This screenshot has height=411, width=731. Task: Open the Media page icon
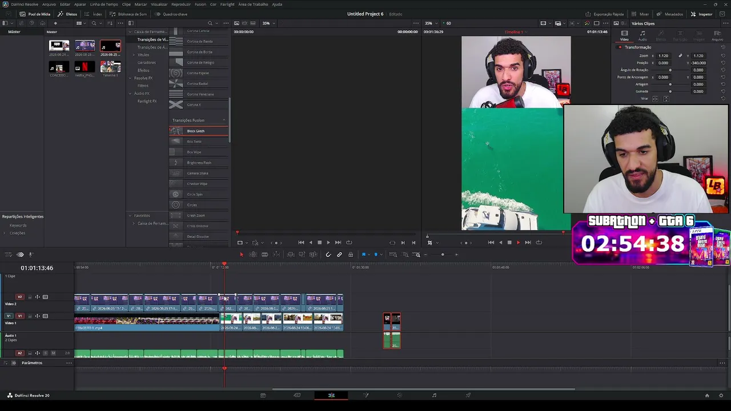[x=263, y=395]
